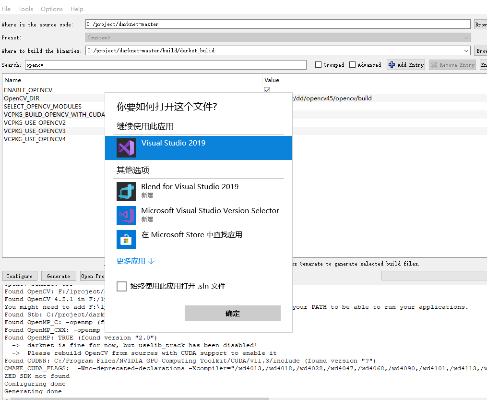Open the Tools menu
This screenshot has height=400, width=487.
pyautogui.click(x=25, y=9)
